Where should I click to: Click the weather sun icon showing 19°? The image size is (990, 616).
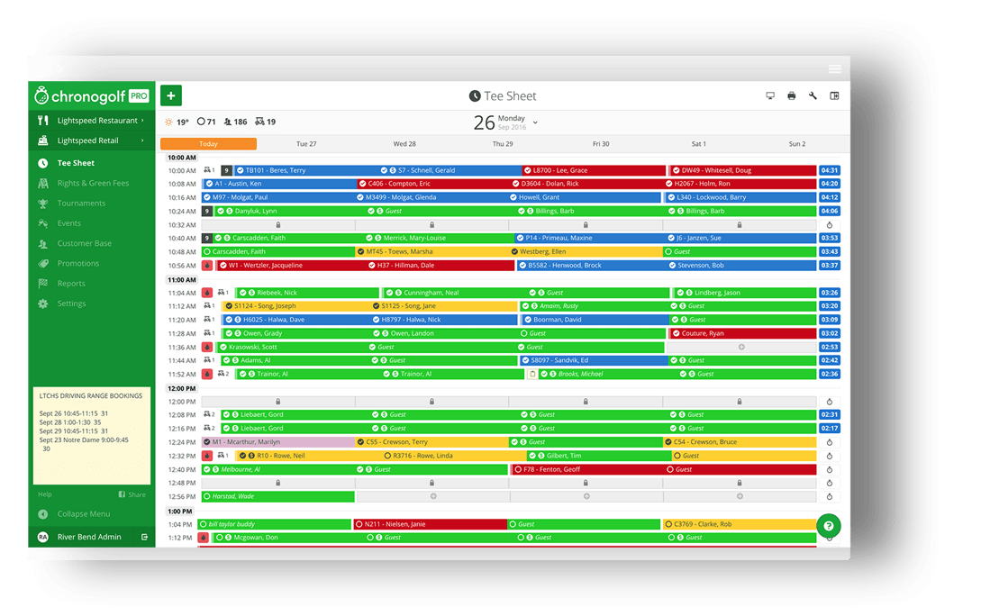(169, 121)
